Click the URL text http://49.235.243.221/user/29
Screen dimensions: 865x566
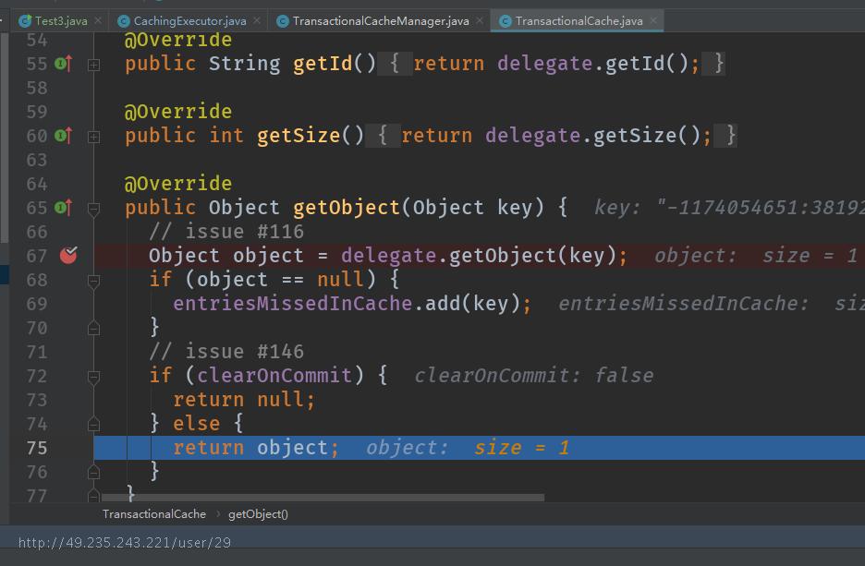tap(125, 543)
